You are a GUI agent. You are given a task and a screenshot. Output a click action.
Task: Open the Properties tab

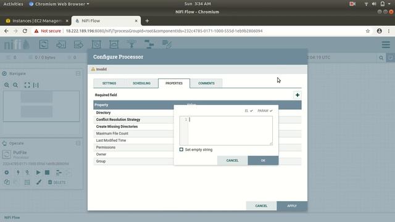(x=174, y=83)
